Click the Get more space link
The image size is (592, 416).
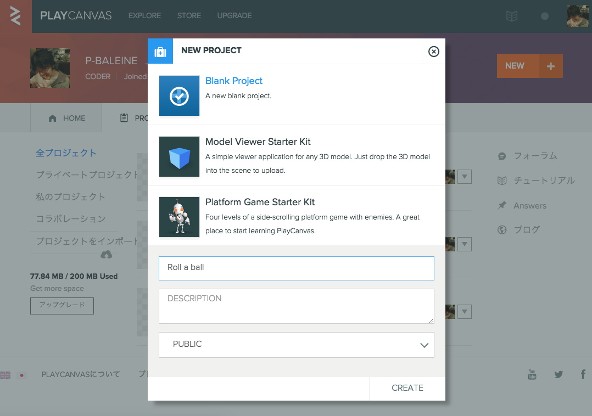coord(57,289)
